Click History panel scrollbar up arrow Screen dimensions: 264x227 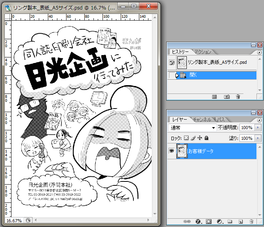[x=260, y=59]
